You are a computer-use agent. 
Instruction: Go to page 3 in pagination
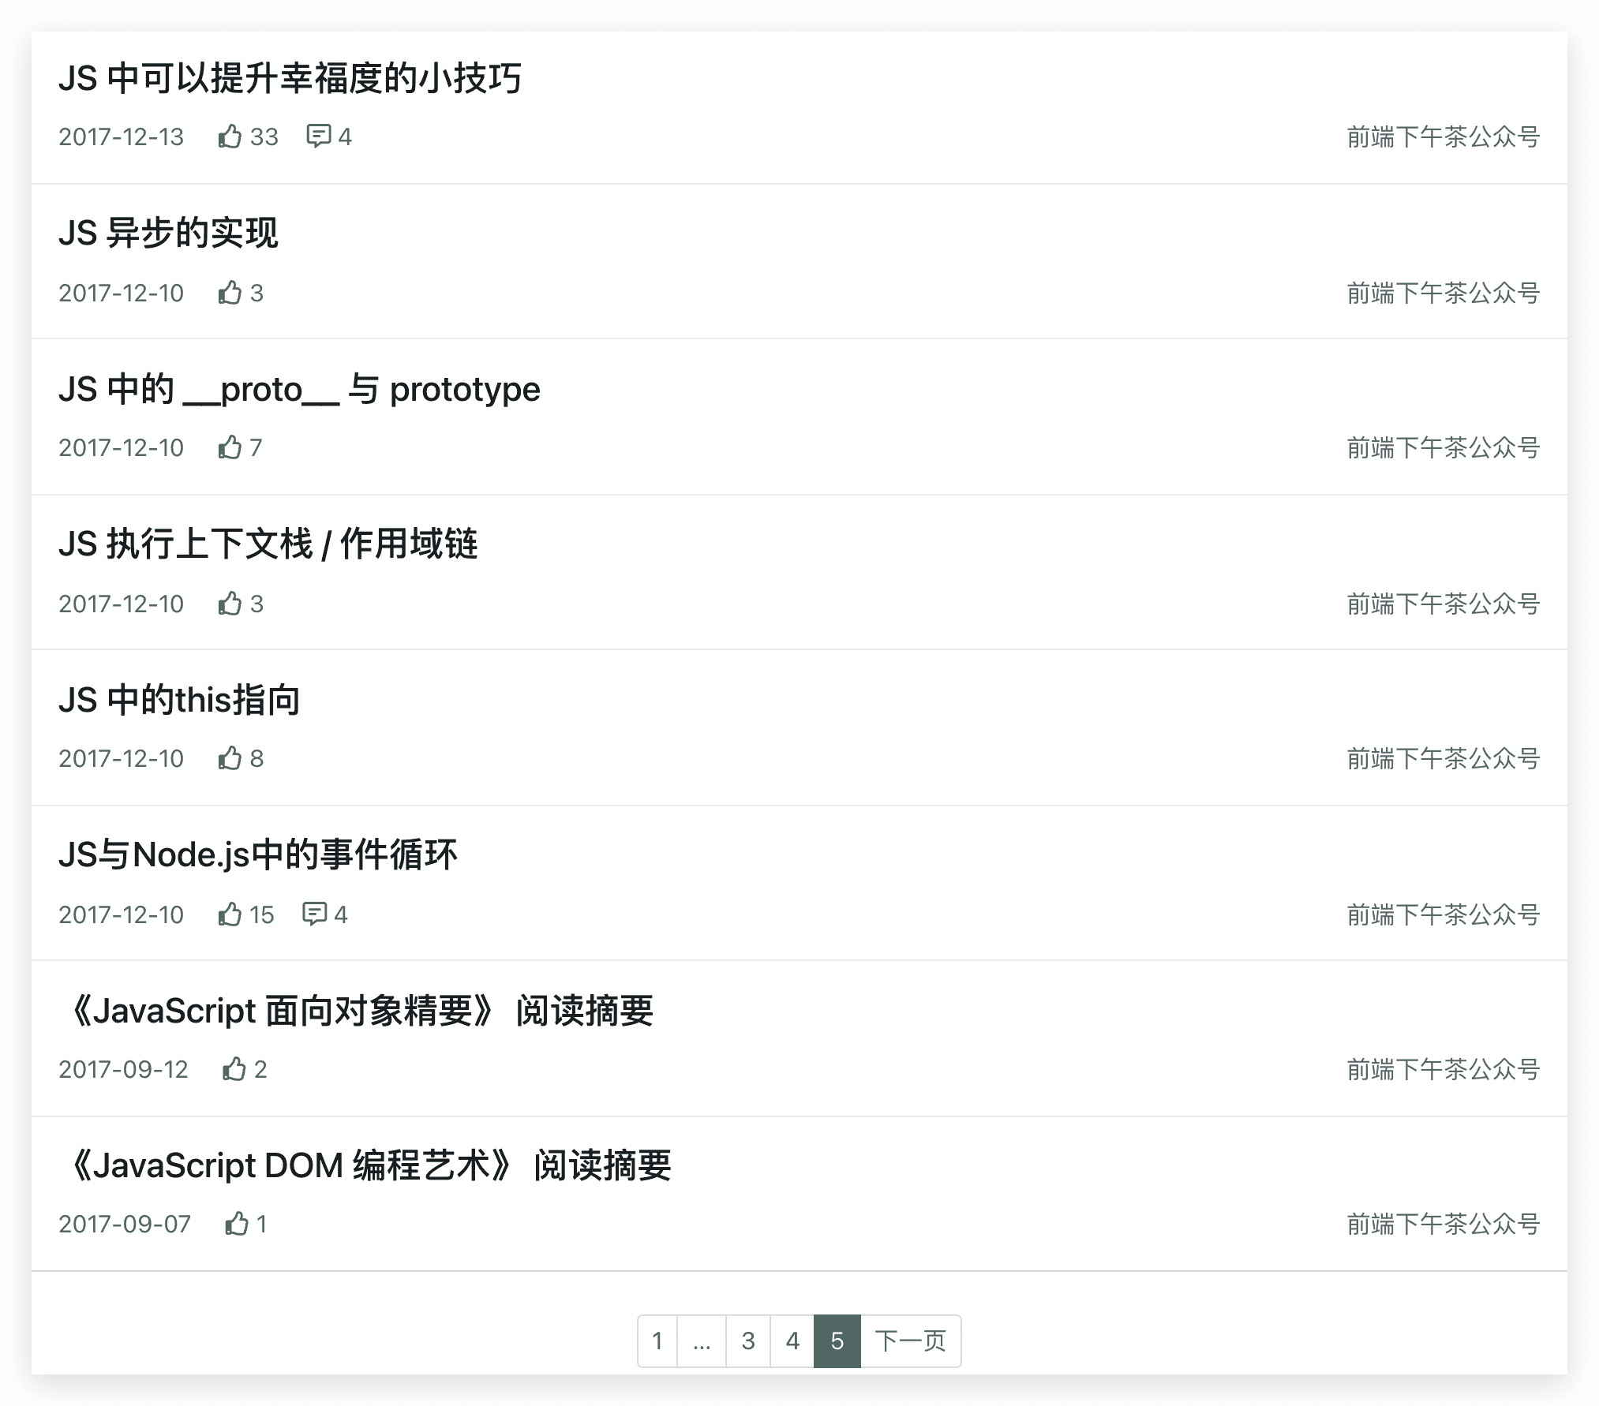pos(748,1341)
